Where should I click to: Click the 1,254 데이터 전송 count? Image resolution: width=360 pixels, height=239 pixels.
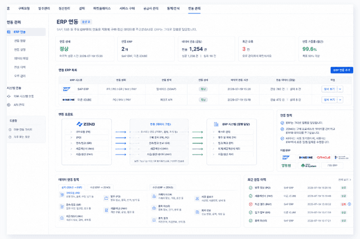[196, 49]
